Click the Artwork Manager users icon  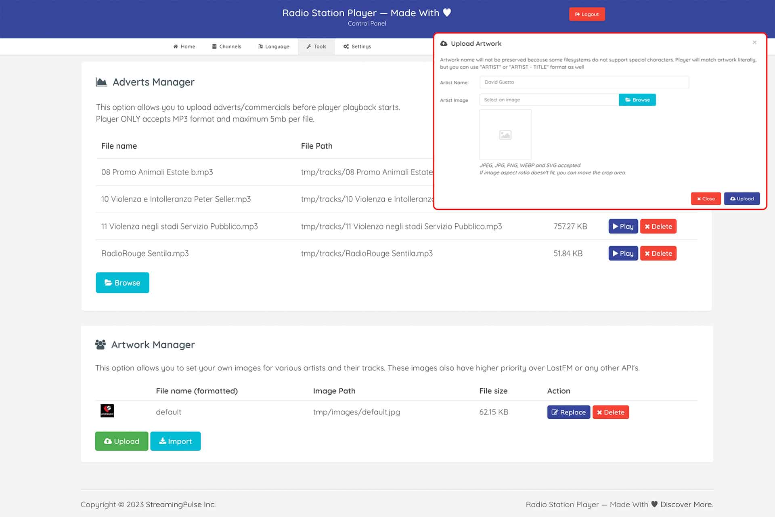[100, 345]
